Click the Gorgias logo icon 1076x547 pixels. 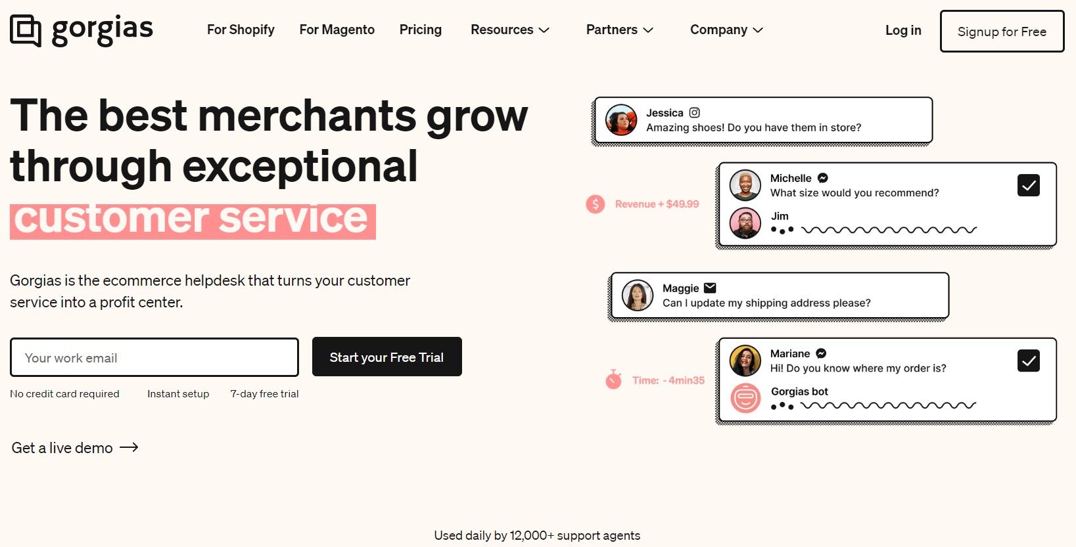26,30
